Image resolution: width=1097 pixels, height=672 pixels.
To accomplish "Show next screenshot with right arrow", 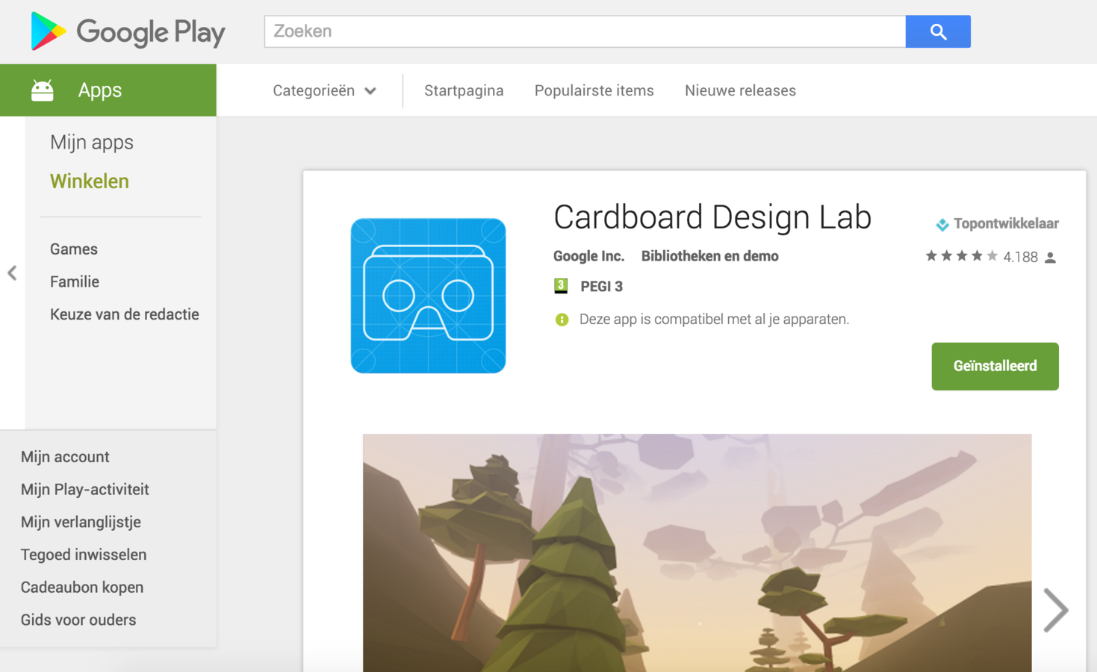I will (1055, 610).
